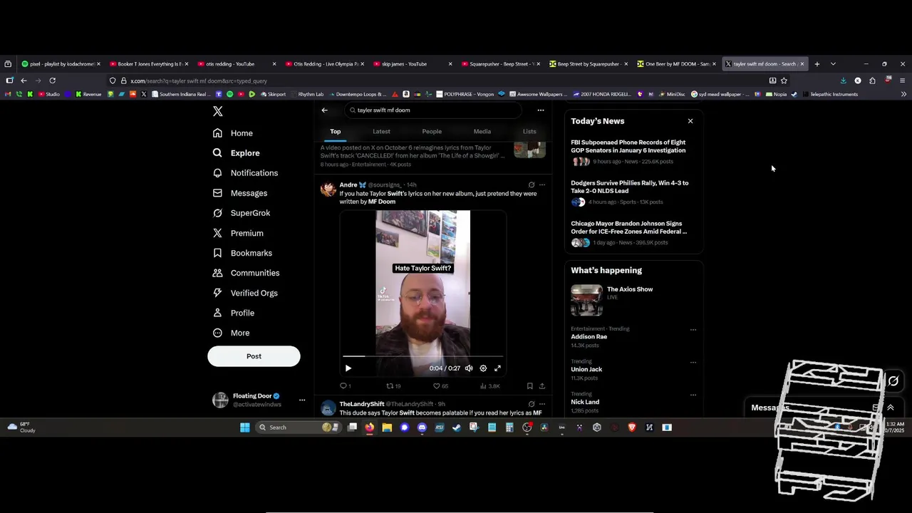Select the Top tab
This screenshot has width=912, height=513.
[336, 132]
